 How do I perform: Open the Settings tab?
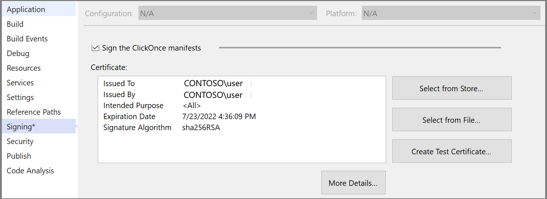[20, 97]
